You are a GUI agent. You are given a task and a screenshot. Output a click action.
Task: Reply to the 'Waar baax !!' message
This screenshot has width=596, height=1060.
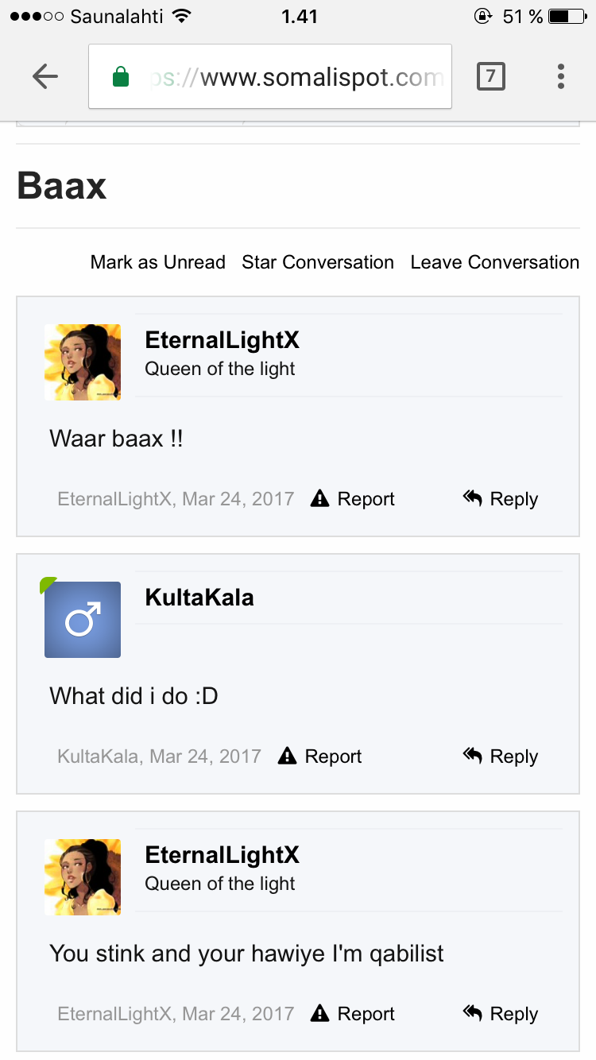pyautogui.click(x=501, y=499)
